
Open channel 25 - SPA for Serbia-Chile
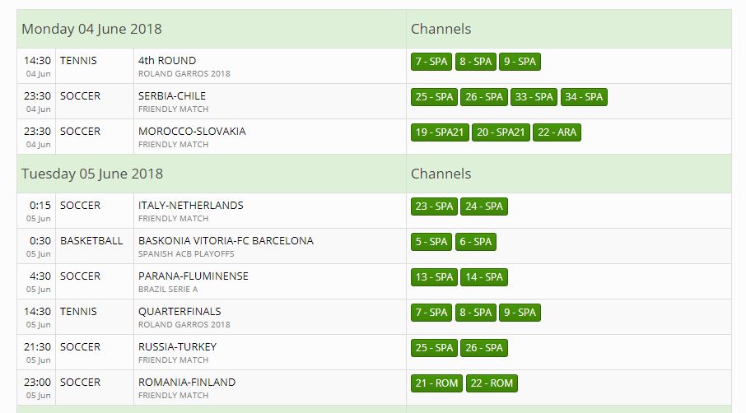[434, 97]
